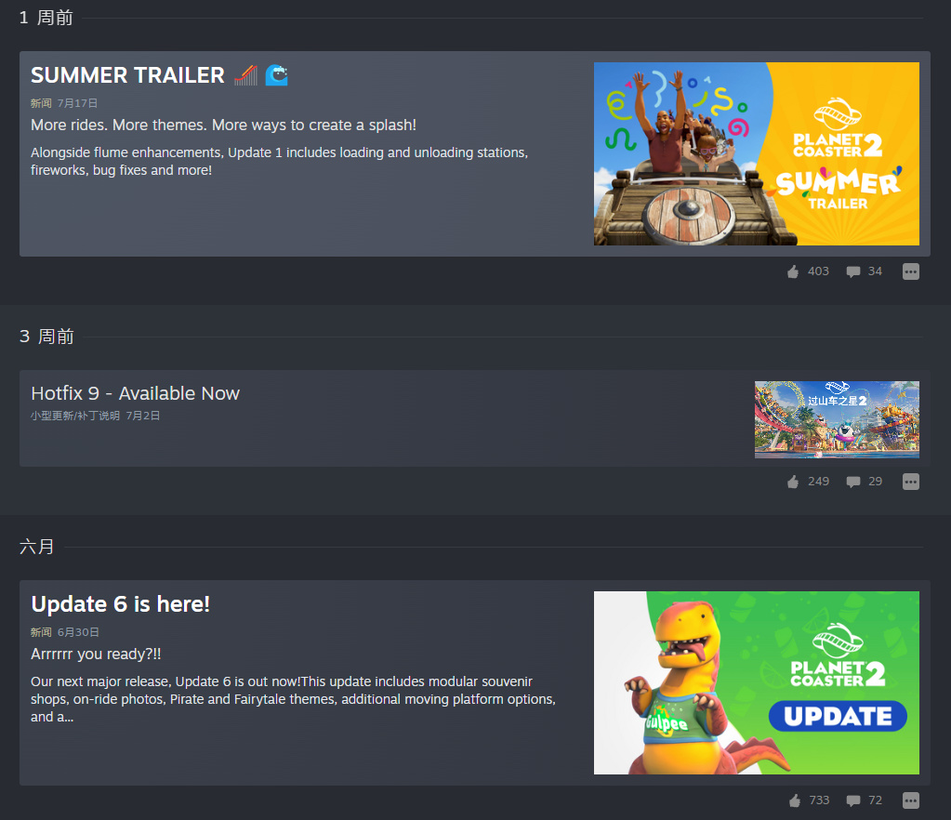Click 'Our next major release' description text
951x820 pixels.
pyautogui.click(x=293, y=699)
